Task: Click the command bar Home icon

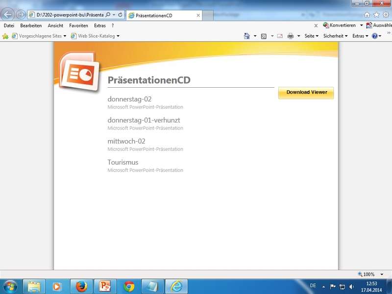Action: click(x=247, y=36)
